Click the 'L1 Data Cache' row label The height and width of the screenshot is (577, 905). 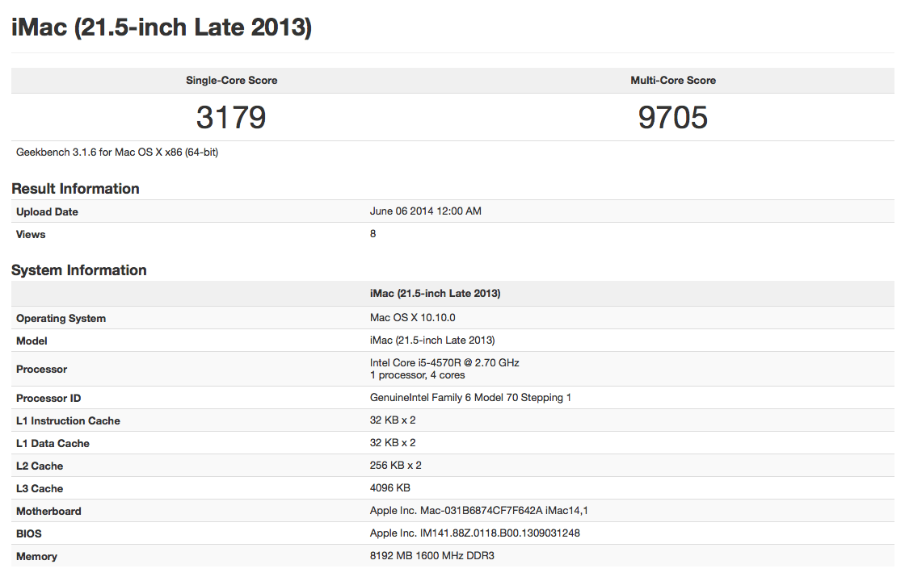[x=53, y=443]
